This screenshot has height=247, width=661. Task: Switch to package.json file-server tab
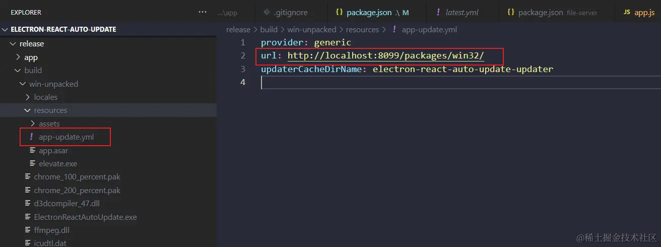tap(557, 12)
